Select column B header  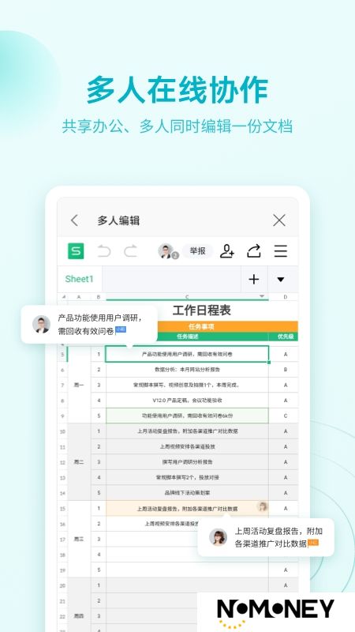[x=98, y=297]
